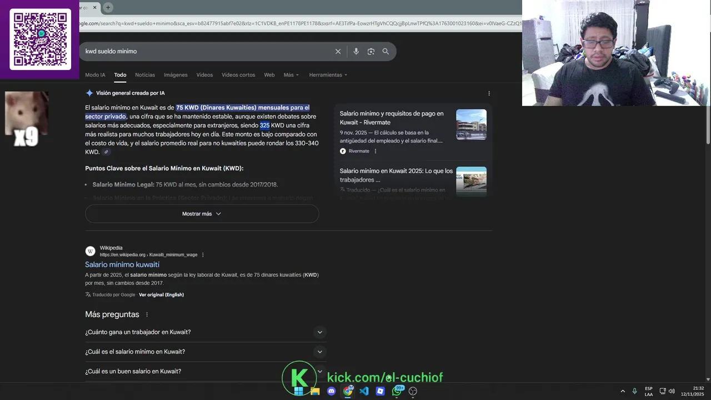Open OBS Studio from taskbar

point(413,391)
